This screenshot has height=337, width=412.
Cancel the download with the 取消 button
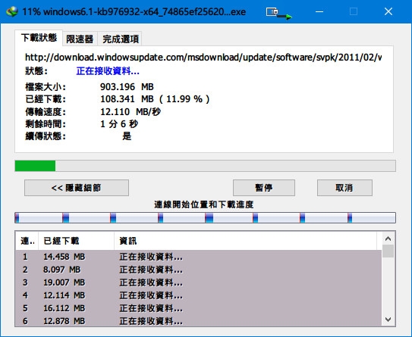click(x=344, y=188)
